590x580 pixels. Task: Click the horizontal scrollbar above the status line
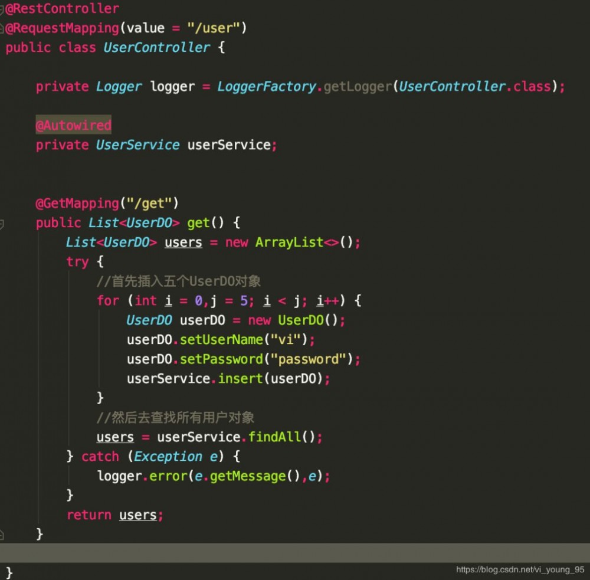(295, 553)
